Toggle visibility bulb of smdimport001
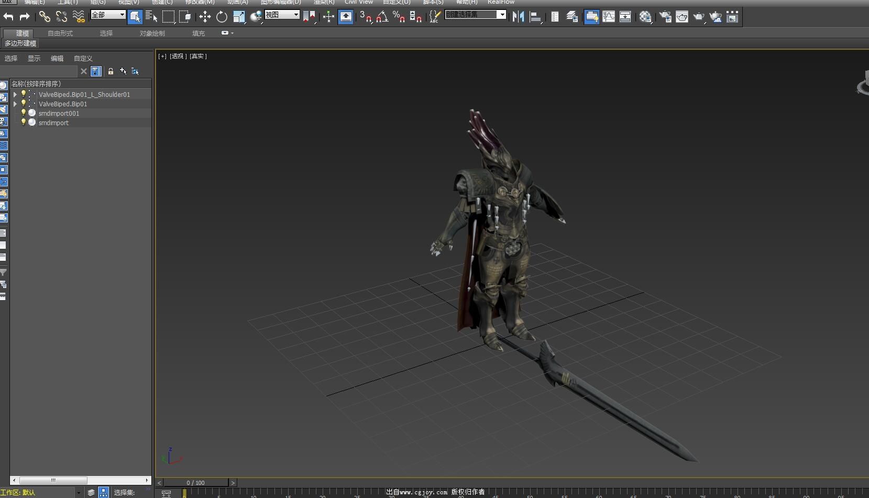This screenshot has height=498, width=869. (x=23, y=113)
